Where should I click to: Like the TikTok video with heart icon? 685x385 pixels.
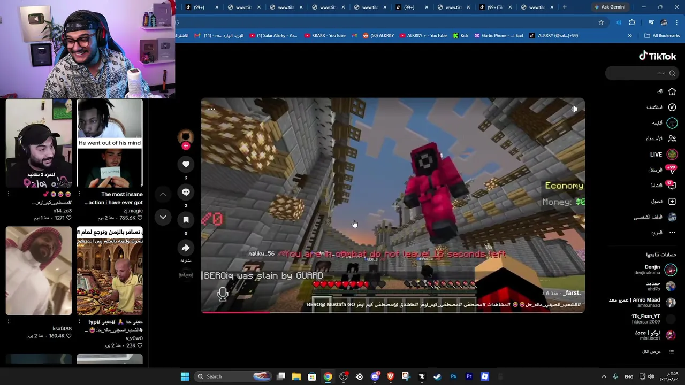(186, 164)
